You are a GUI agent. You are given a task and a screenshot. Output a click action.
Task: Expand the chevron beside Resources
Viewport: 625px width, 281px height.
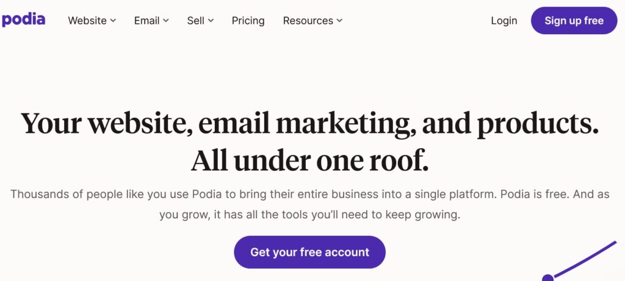(x=339, y=21)
